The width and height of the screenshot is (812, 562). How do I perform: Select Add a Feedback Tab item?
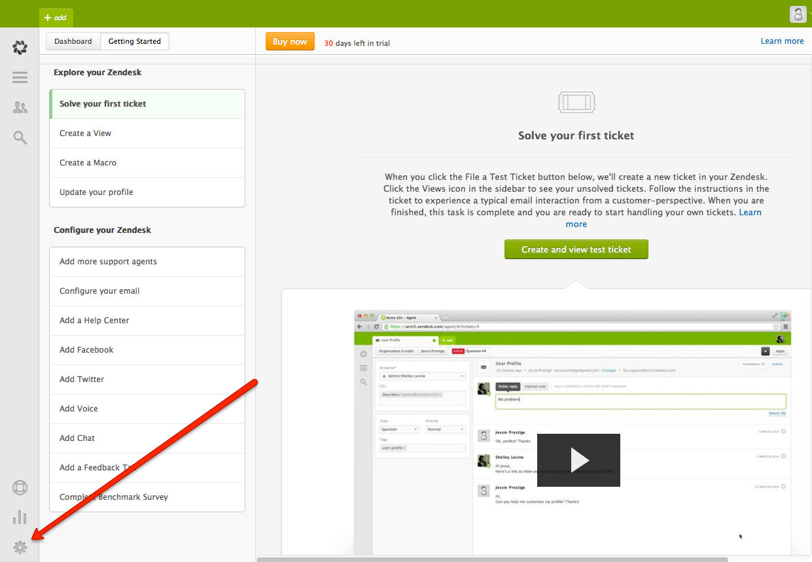click(147, 468)
